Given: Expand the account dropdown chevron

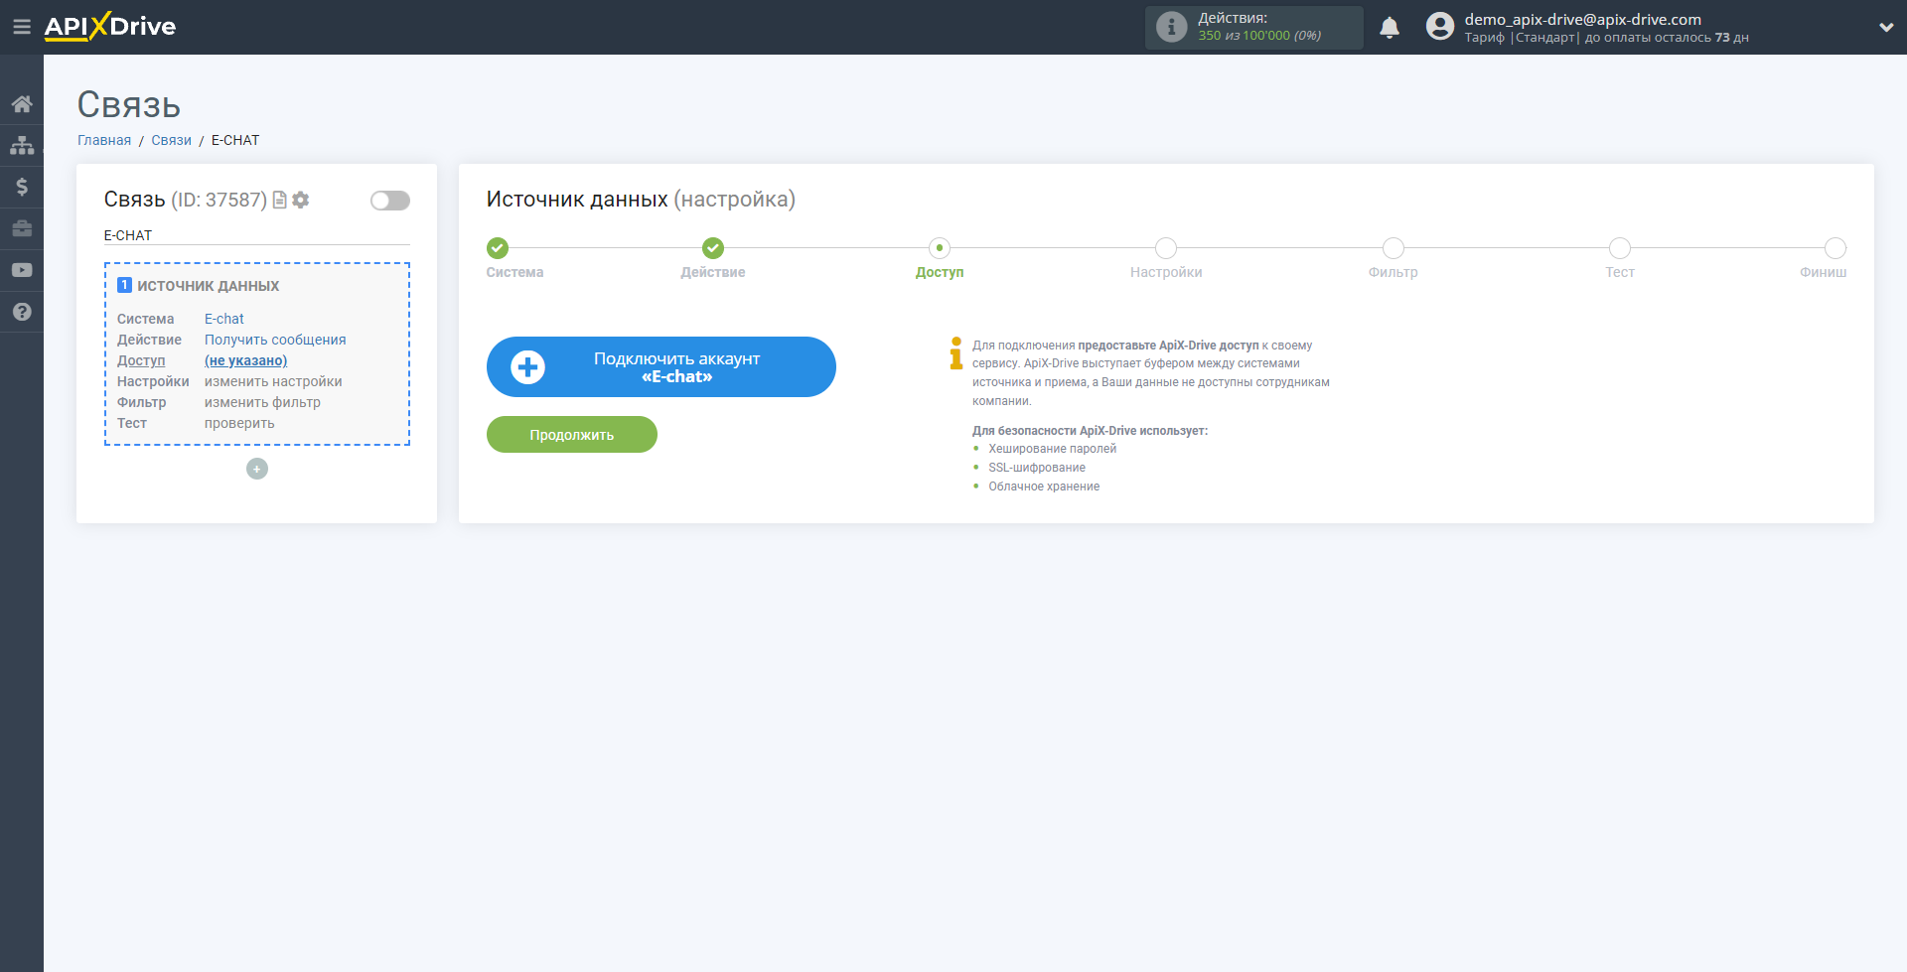Looking at the screenshot, I should (1886, 28).
